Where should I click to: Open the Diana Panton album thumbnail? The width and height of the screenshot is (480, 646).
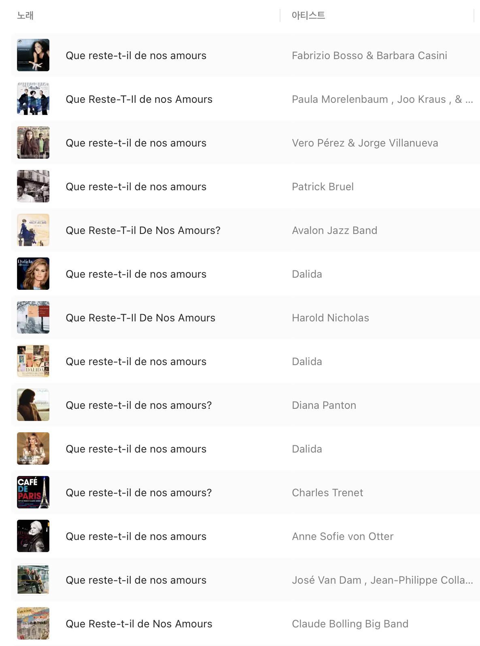tap(33, 405)
